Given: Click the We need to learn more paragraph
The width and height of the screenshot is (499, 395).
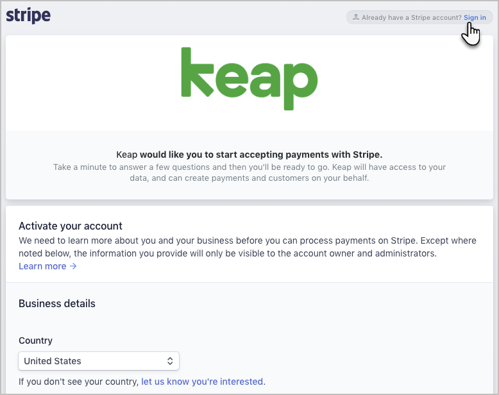Looking at the screenshot, I should pyautogui.click(x=248, y=247).
